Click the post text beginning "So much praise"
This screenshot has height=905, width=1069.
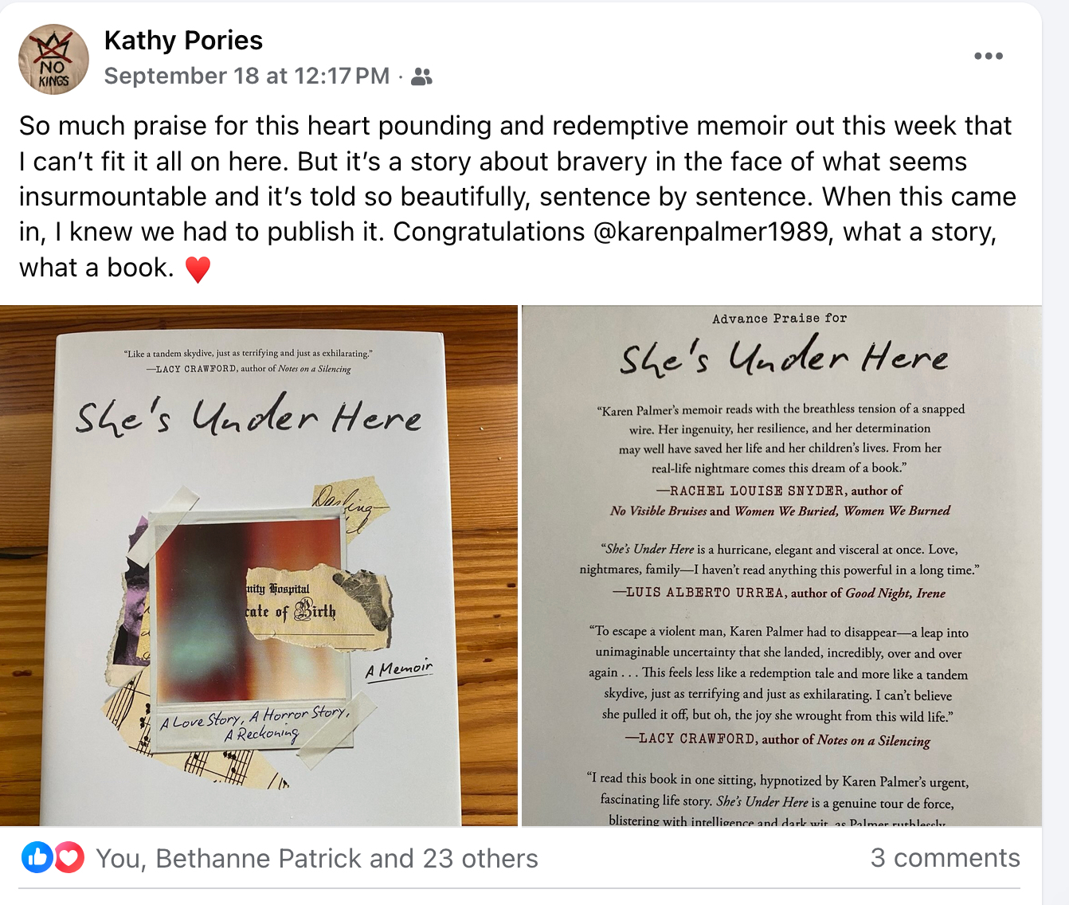tap(516, 196)
